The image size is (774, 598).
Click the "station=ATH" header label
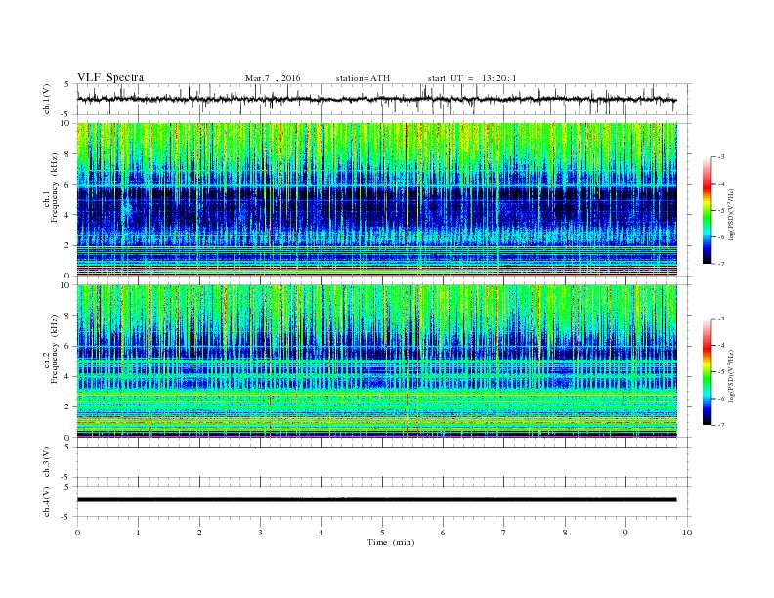click(x=363, y=78)
